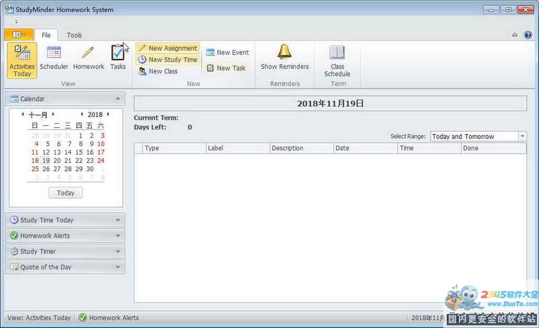Open the Tasks view
Viewport: 539px width, 328px height.
pos(117,58)
